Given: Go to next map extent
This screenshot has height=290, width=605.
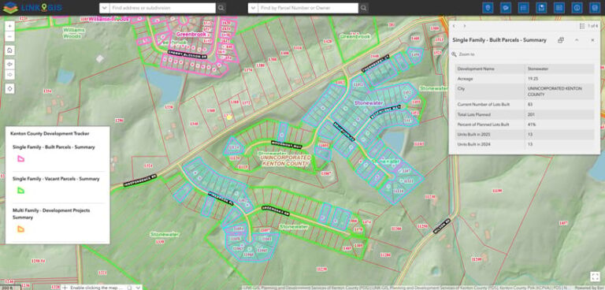Looking at the screenshot, I should (x=10, y=75).
